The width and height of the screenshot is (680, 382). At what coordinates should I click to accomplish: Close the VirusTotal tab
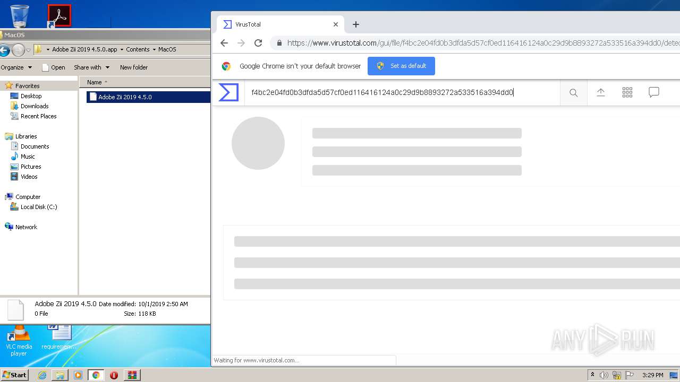click(x=336, y=24)
